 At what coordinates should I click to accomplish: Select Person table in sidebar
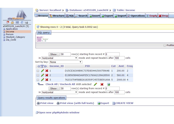coord(10,34)
